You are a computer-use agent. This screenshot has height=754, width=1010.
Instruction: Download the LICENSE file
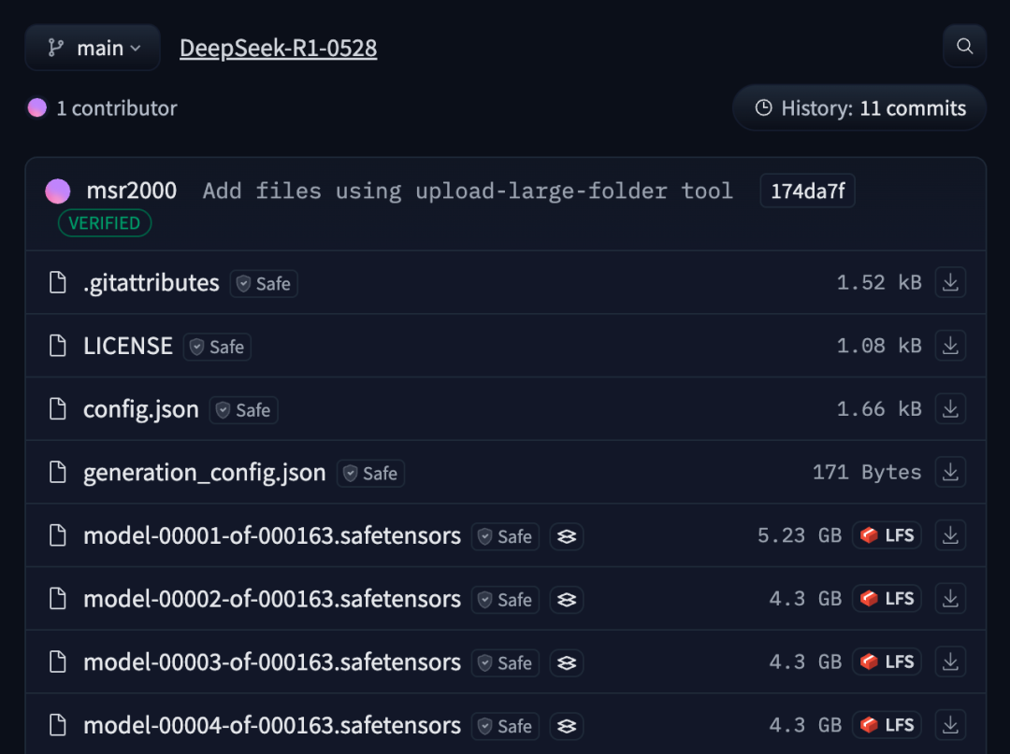pyautogui.click(x=950, y=346)
